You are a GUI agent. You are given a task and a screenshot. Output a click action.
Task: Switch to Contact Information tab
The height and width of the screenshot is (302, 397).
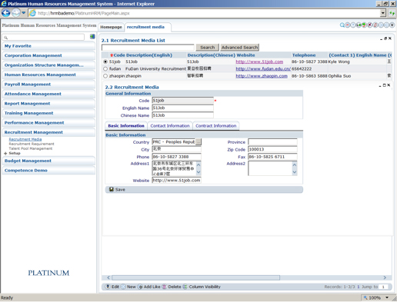pyautogui.click(x=170, y=126)
